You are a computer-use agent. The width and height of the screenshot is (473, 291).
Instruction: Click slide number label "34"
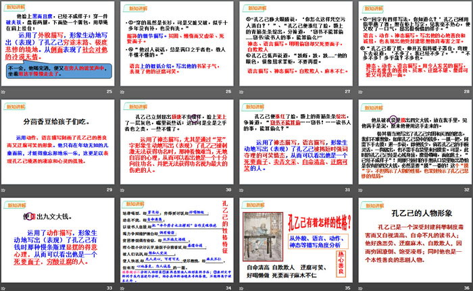tap(228, 288)
